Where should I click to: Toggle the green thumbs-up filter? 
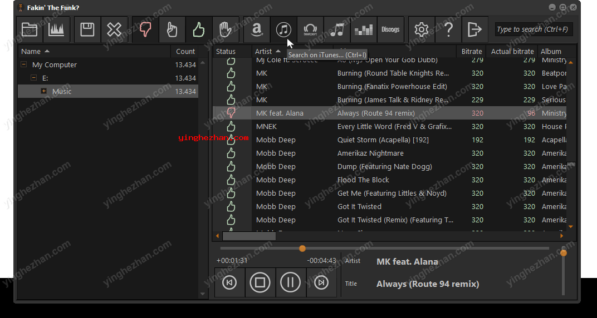(199, 29)
